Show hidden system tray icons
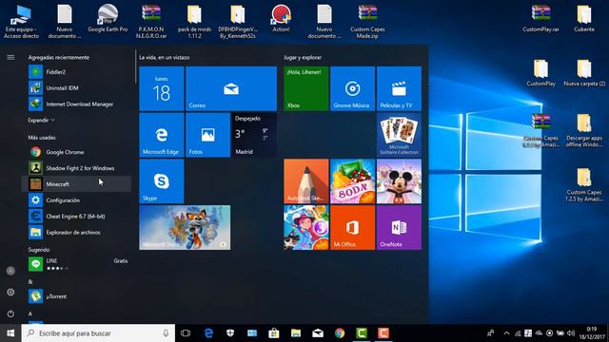609x342 pixels. click(x=506, y=333)
